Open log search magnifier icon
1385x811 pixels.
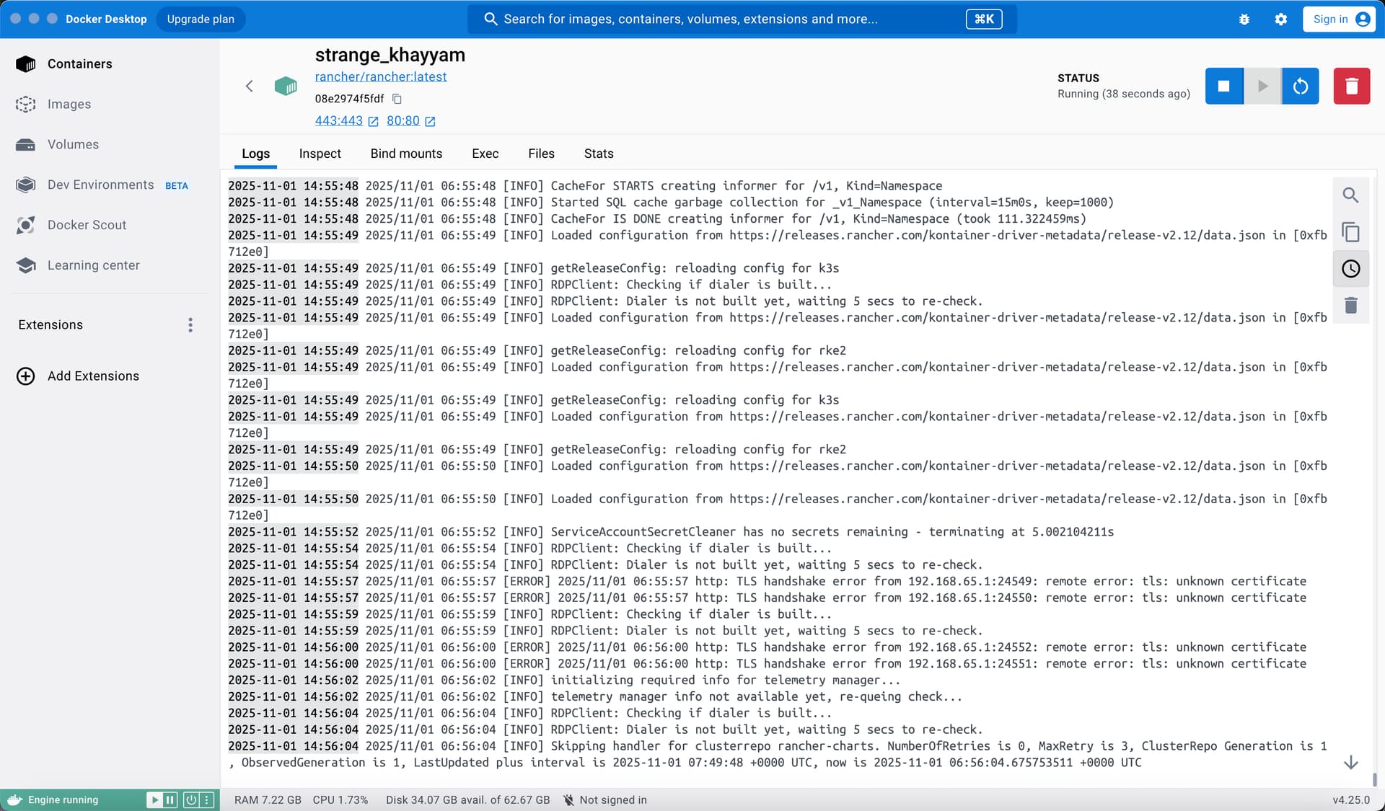1350,195
